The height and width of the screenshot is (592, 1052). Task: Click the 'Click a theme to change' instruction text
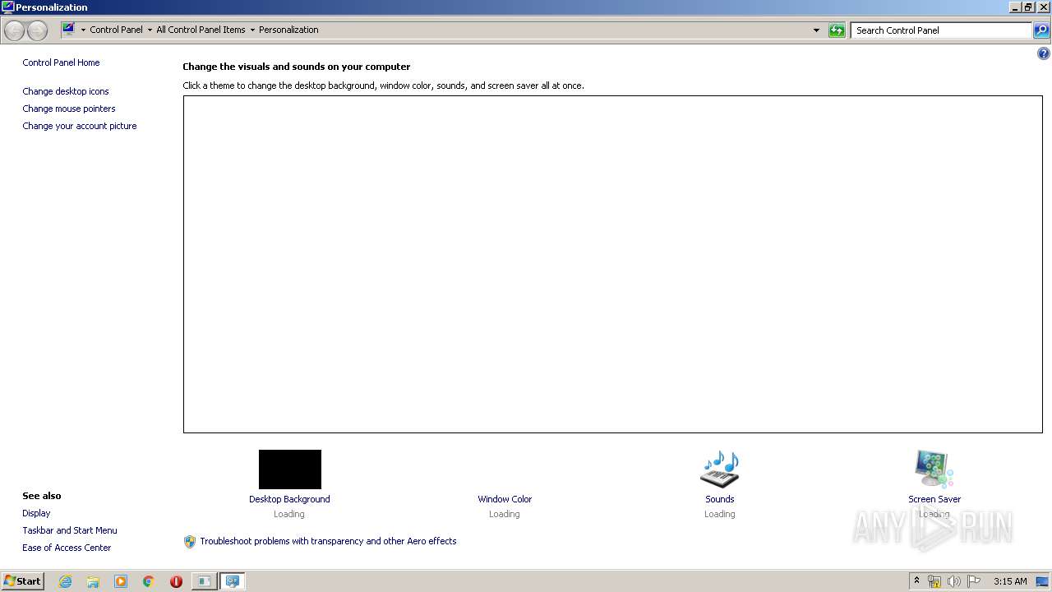coord(383,86)
